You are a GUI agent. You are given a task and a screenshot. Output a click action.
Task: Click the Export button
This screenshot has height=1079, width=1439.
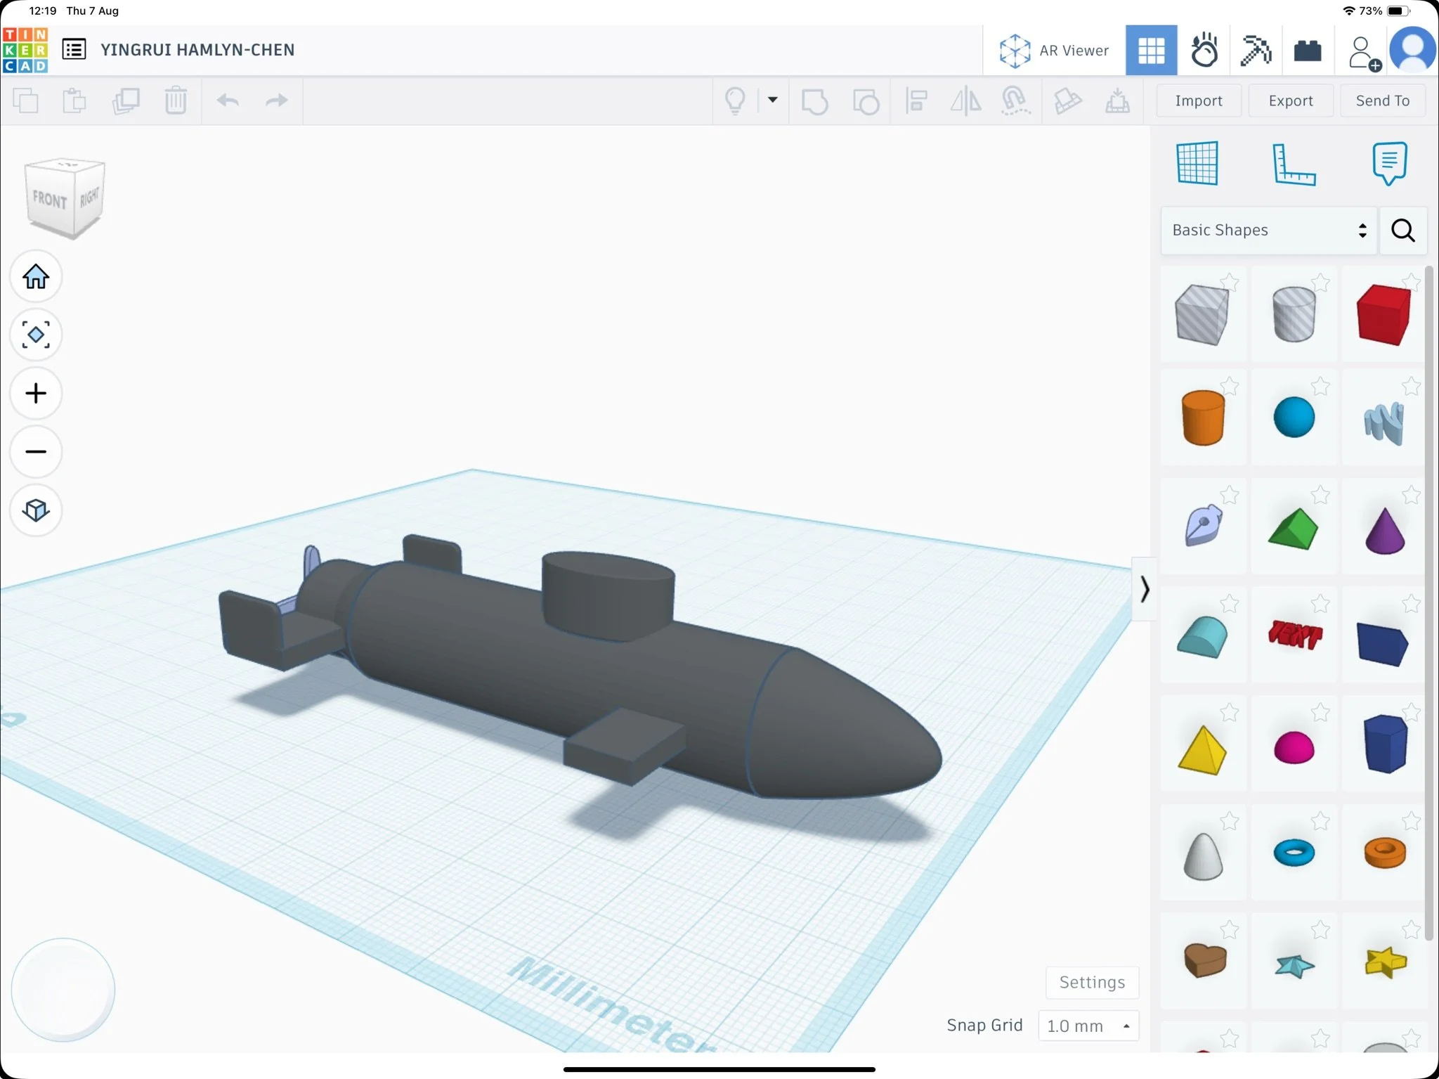pyautogui.click(x=1290, y=101)
